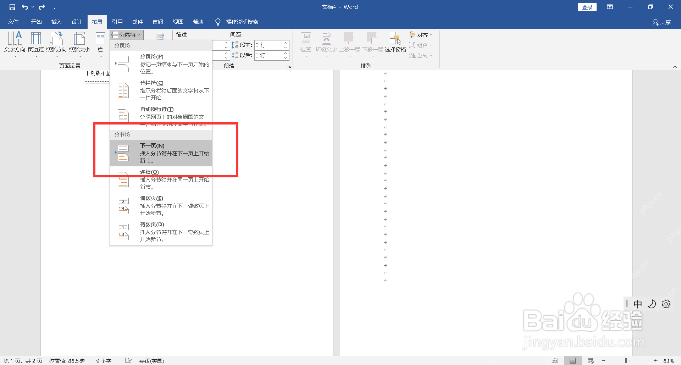Switch to the References (引用) tab
Screen dimensions: 681x365
click(117, 22)
